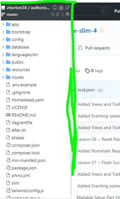Expand the app folder chevron
This screenshot has width=120, height=199.
3,24
